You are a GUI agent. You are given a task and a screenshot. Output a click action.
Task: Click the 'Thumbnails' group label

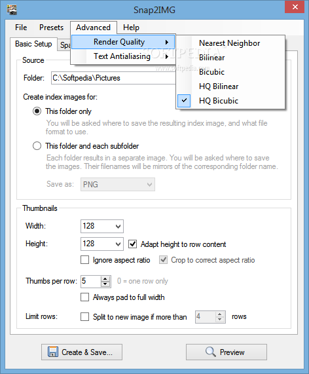[40, 208]
